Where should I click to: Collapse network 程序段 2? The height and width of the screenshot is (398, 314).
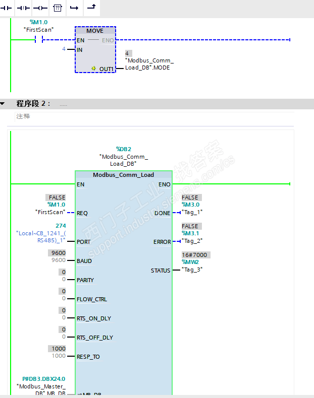click(x=3, y=104)
